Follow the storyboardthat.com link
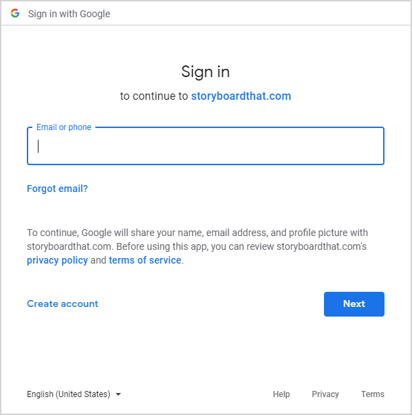The height and width of the screenshot is (415, 412). [x=241, y=96]
